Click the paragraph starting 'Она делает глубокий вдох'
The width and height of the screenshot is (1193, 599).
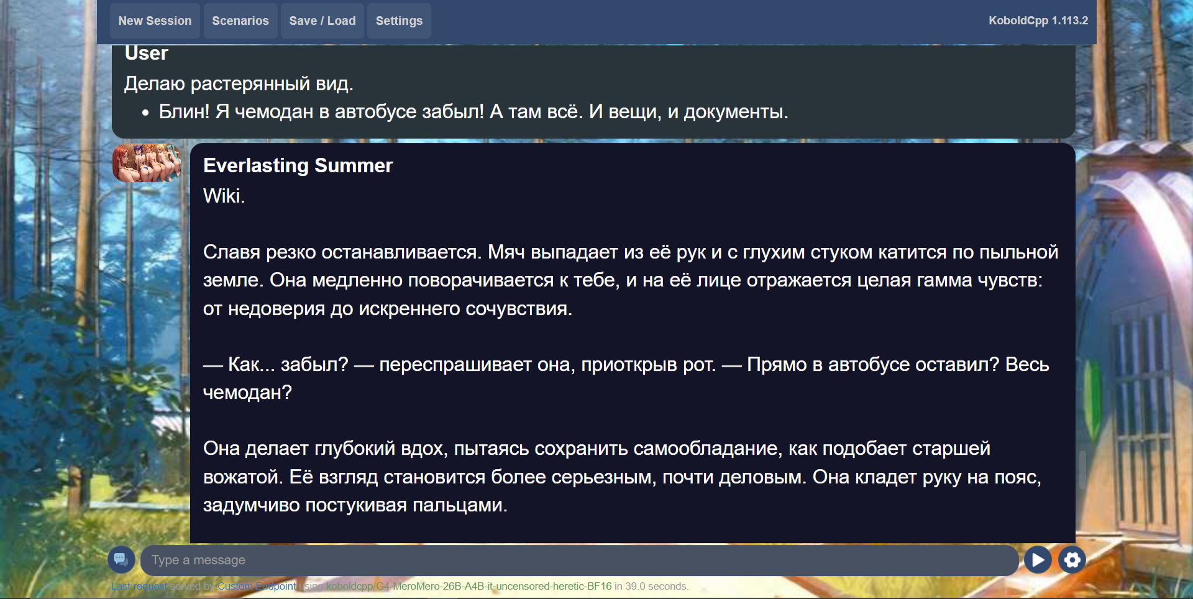[622, 477]
